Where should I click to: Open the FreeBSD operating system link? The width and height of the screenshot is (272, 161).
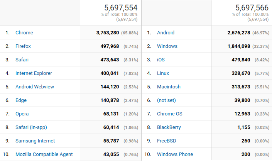(x=167, y=141)
